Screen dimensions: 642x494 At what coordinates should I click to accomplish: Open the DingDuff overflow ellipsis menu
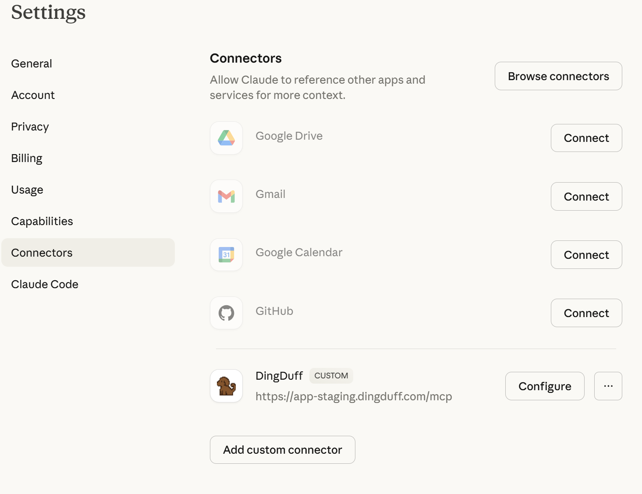click(608, 386)
